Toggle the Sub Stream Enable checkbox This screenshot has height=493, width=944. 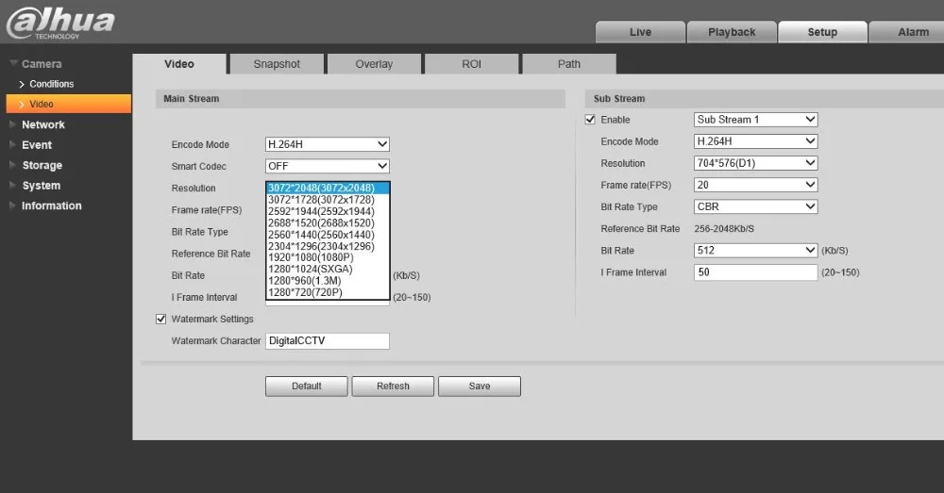point(590,120)
